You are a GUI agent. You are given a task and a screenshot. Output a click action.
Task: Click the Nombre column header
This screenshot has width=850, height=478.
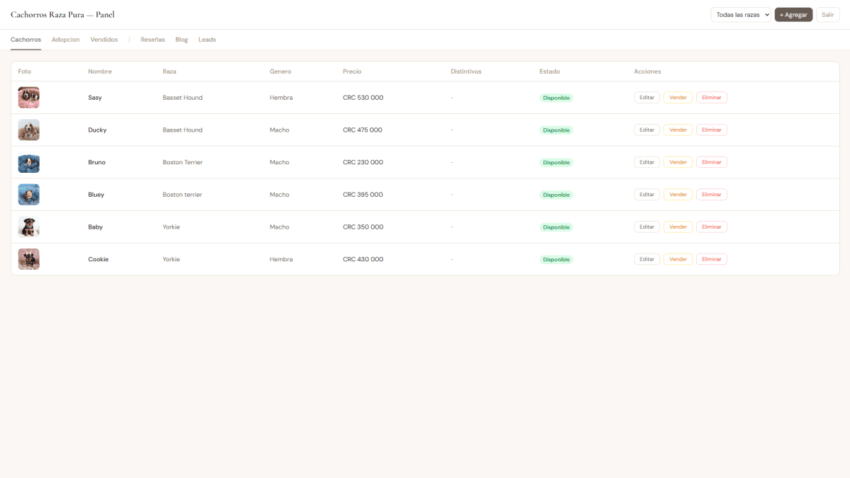pos(100,72)
